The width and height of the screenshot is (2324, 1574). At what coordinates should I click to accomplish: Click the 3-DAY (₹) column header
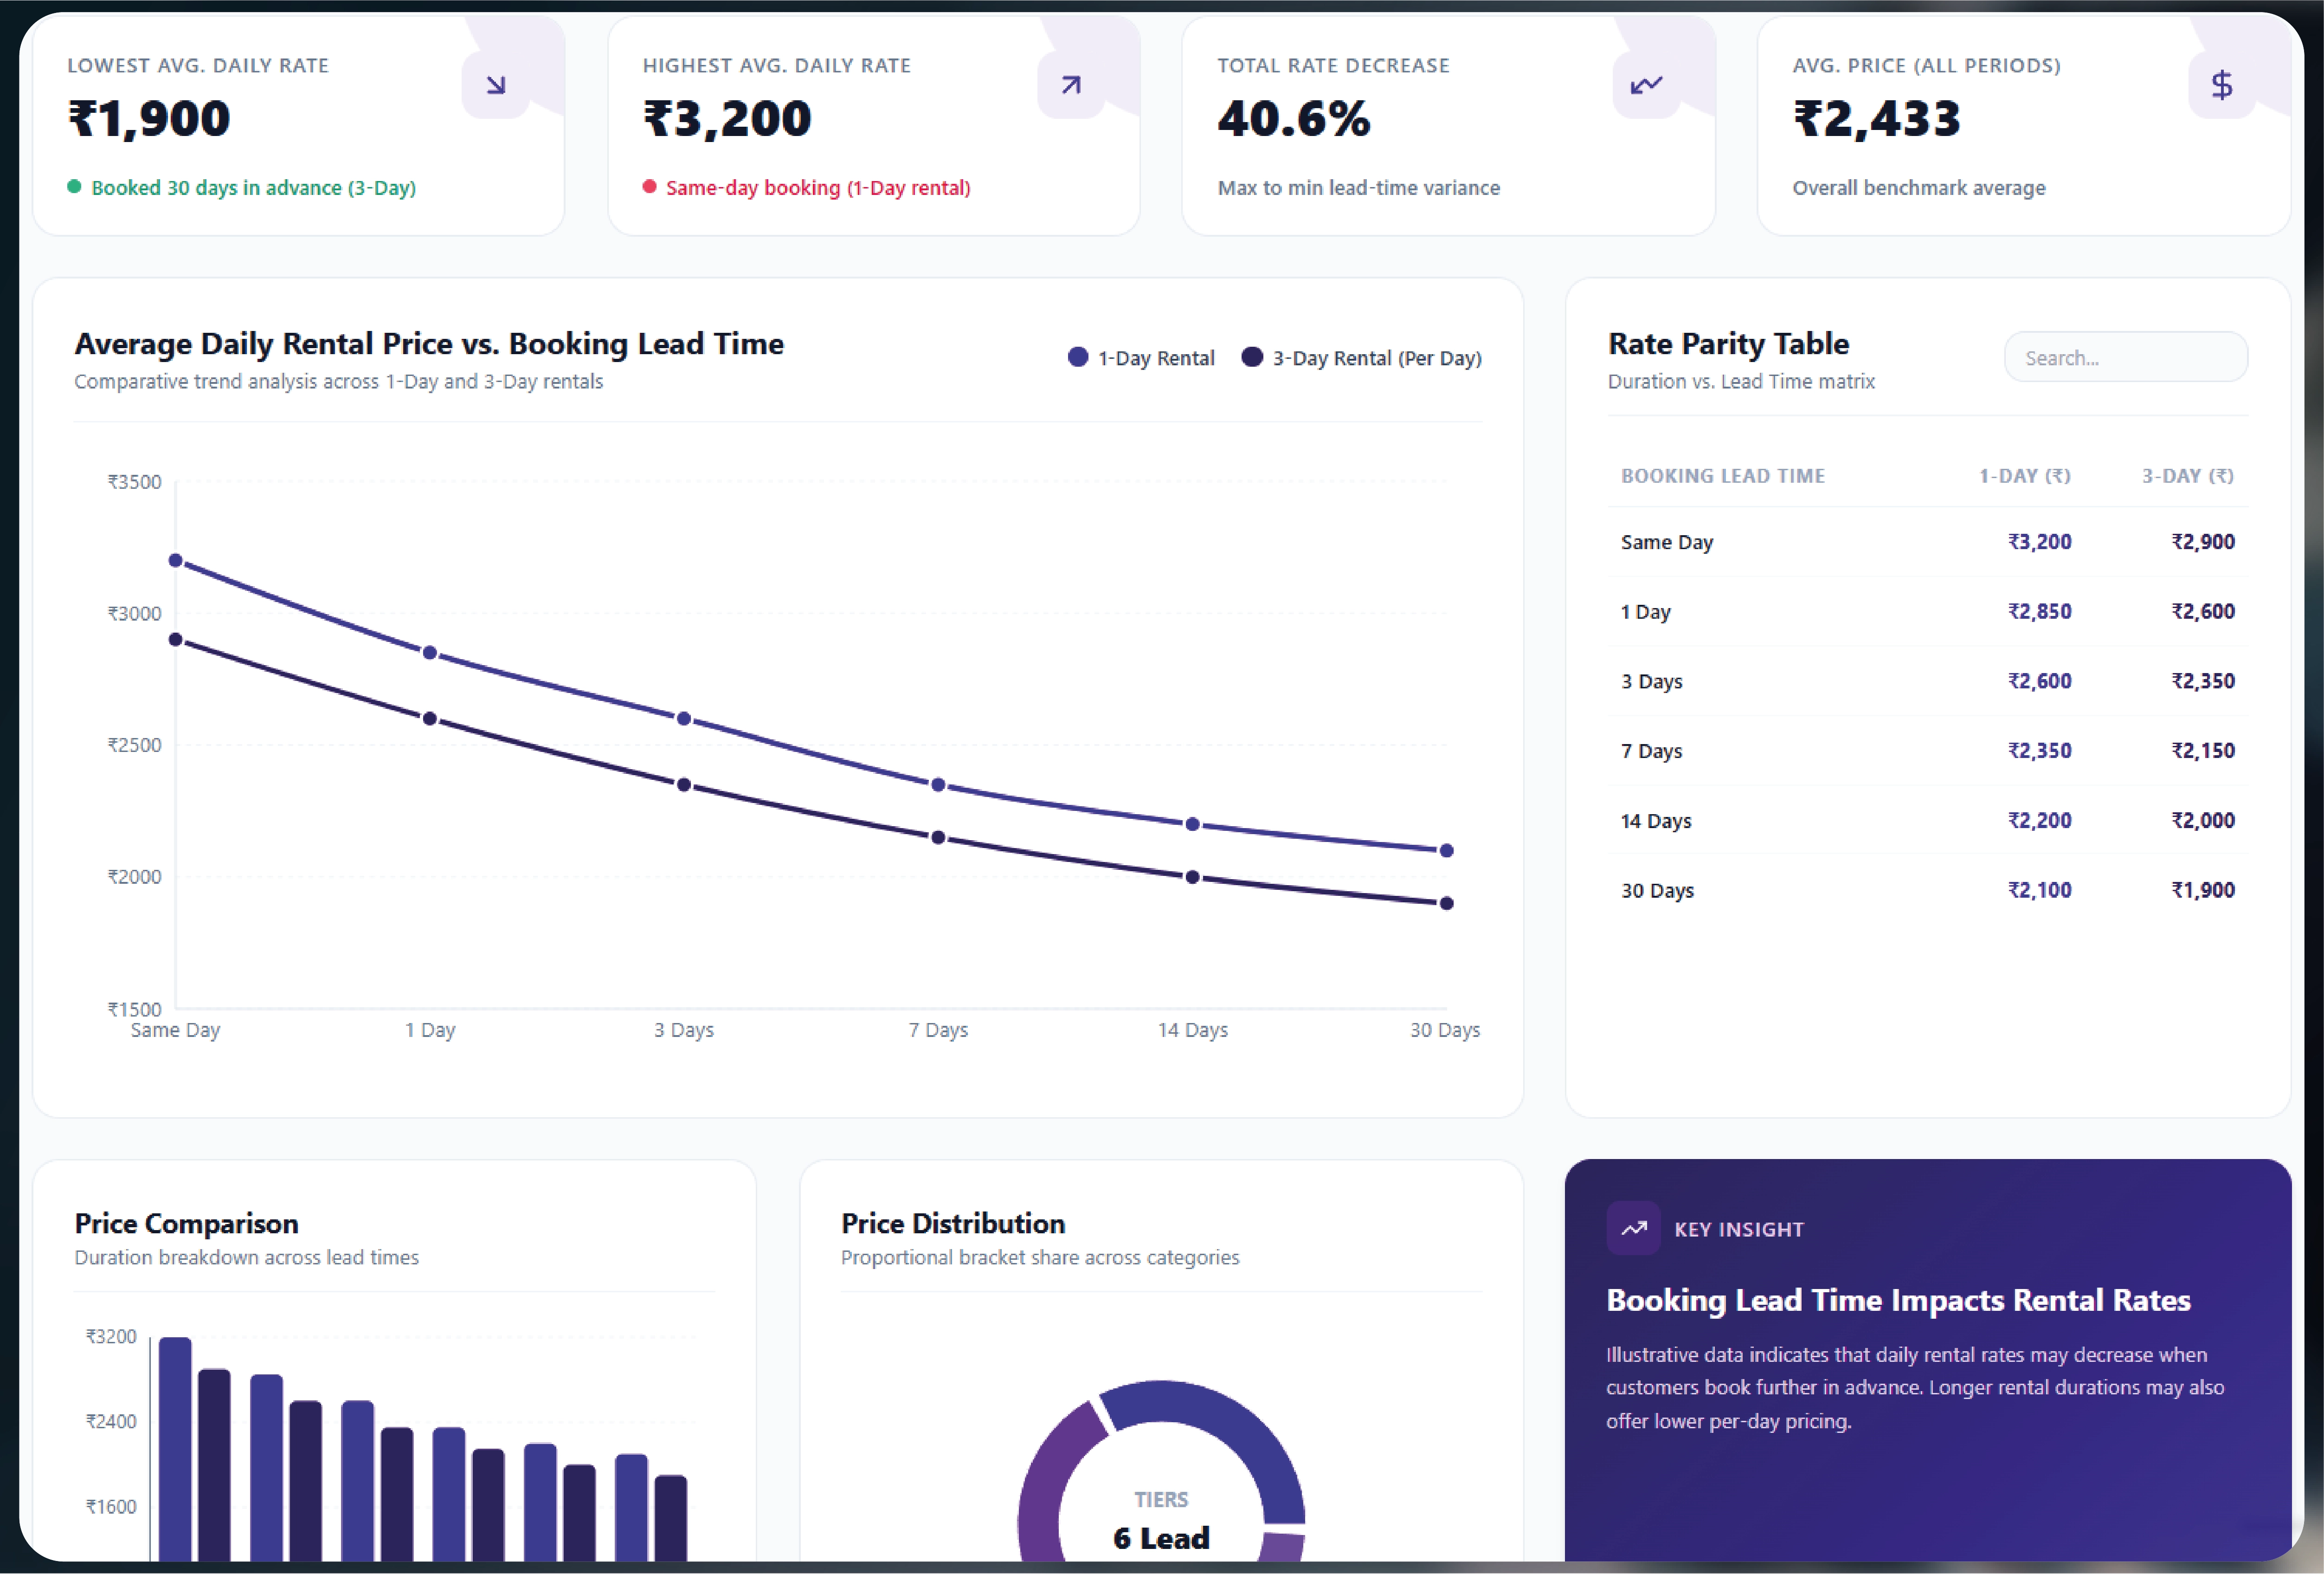click(2188, 476)
